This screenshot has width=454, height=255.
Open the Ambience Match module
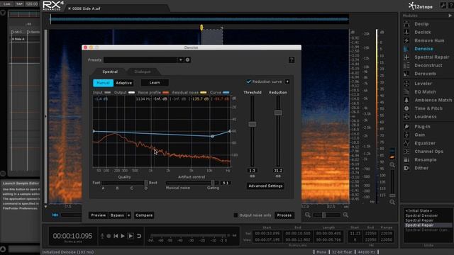(x=433, y=100)
